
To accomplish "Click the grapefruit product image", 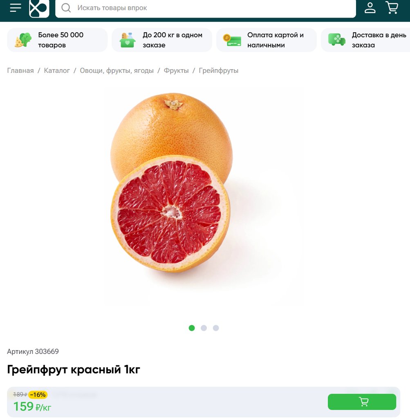I will 171,182.
